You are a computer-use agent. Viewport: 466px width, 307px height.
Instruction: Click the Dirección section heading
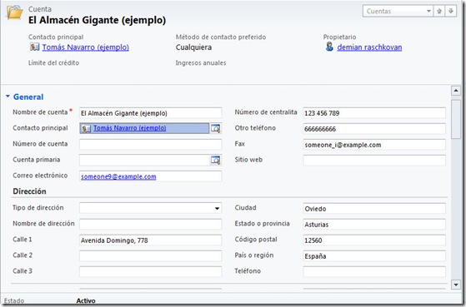[29, 191]
